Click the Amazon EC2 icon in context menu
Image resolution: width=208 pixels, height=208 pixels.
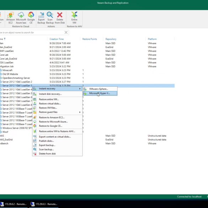coord(34,117)
